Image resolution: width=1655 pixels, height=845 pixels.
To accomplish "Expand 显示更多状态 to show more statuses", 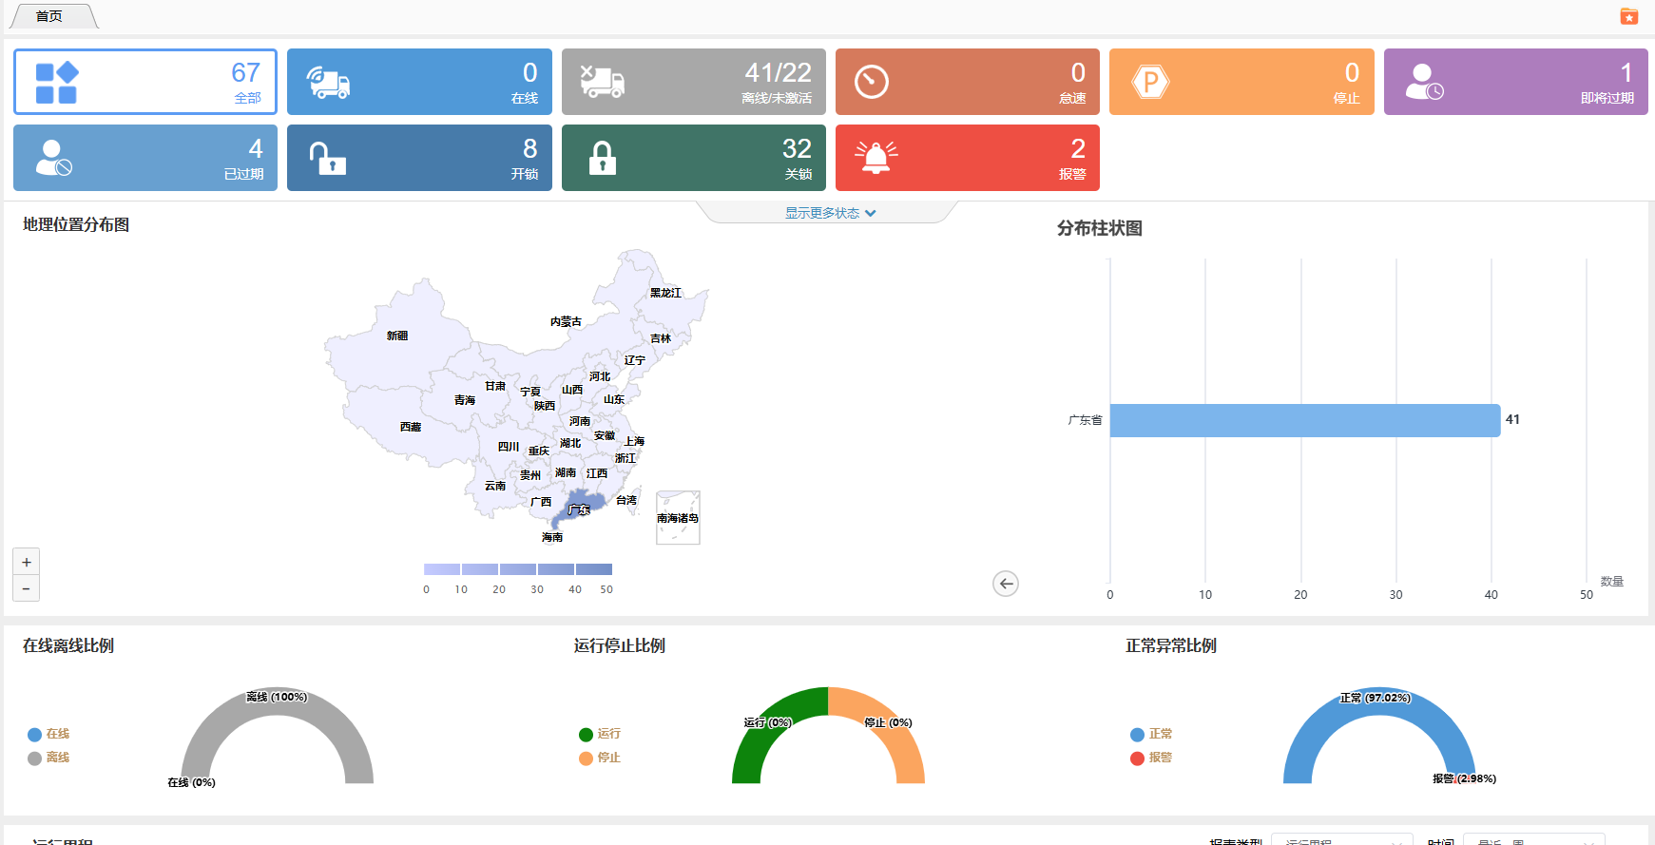I will [x=829, y=213].
